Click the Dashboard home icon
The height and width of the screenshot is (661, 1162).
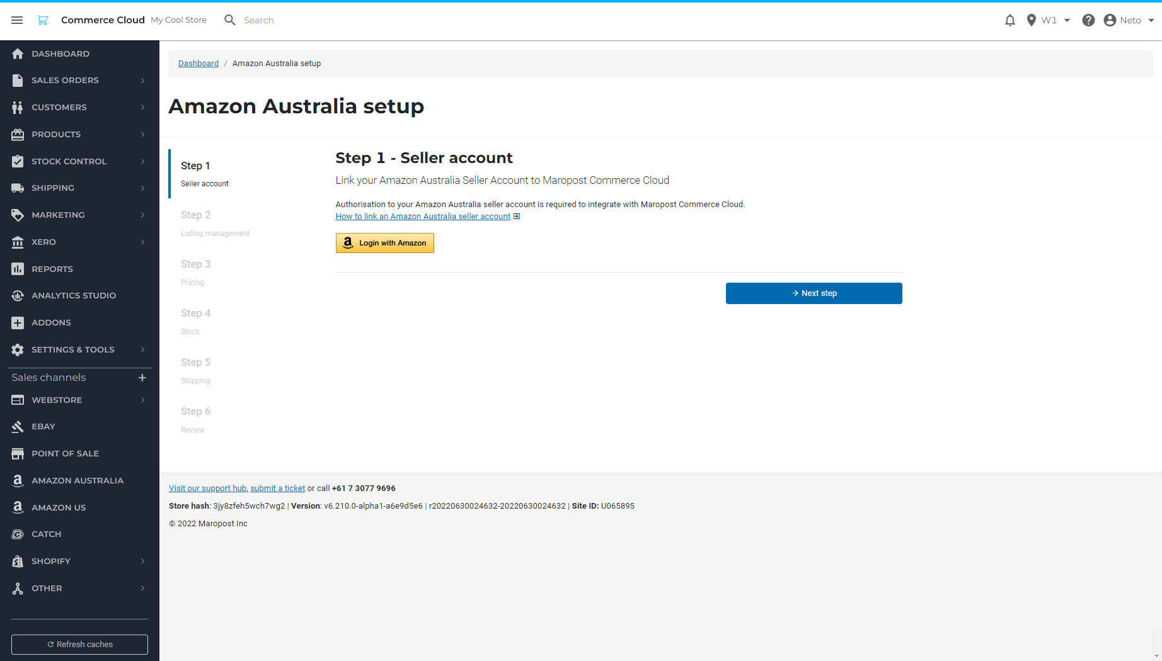pos(18,54)
